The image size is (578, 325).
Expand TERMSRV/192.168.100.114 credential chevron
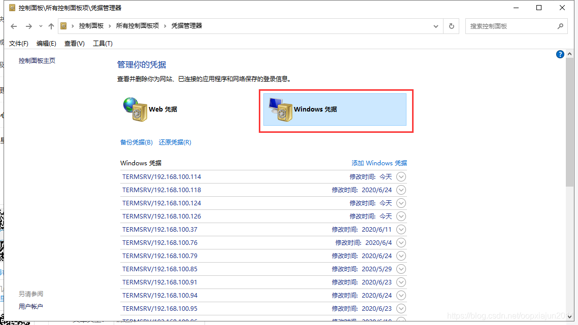(401, 177)
